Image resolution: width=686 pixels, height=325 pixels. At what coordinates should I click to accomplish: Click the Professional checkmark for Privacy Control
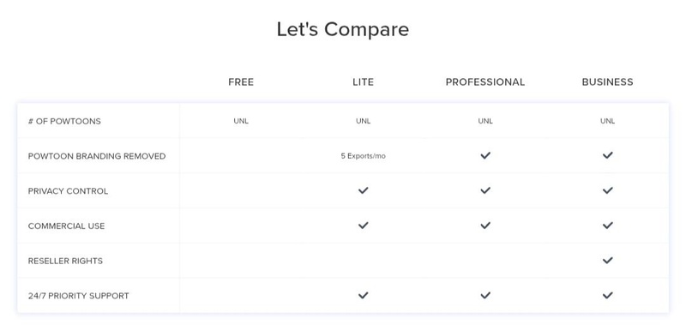[485, 190]
